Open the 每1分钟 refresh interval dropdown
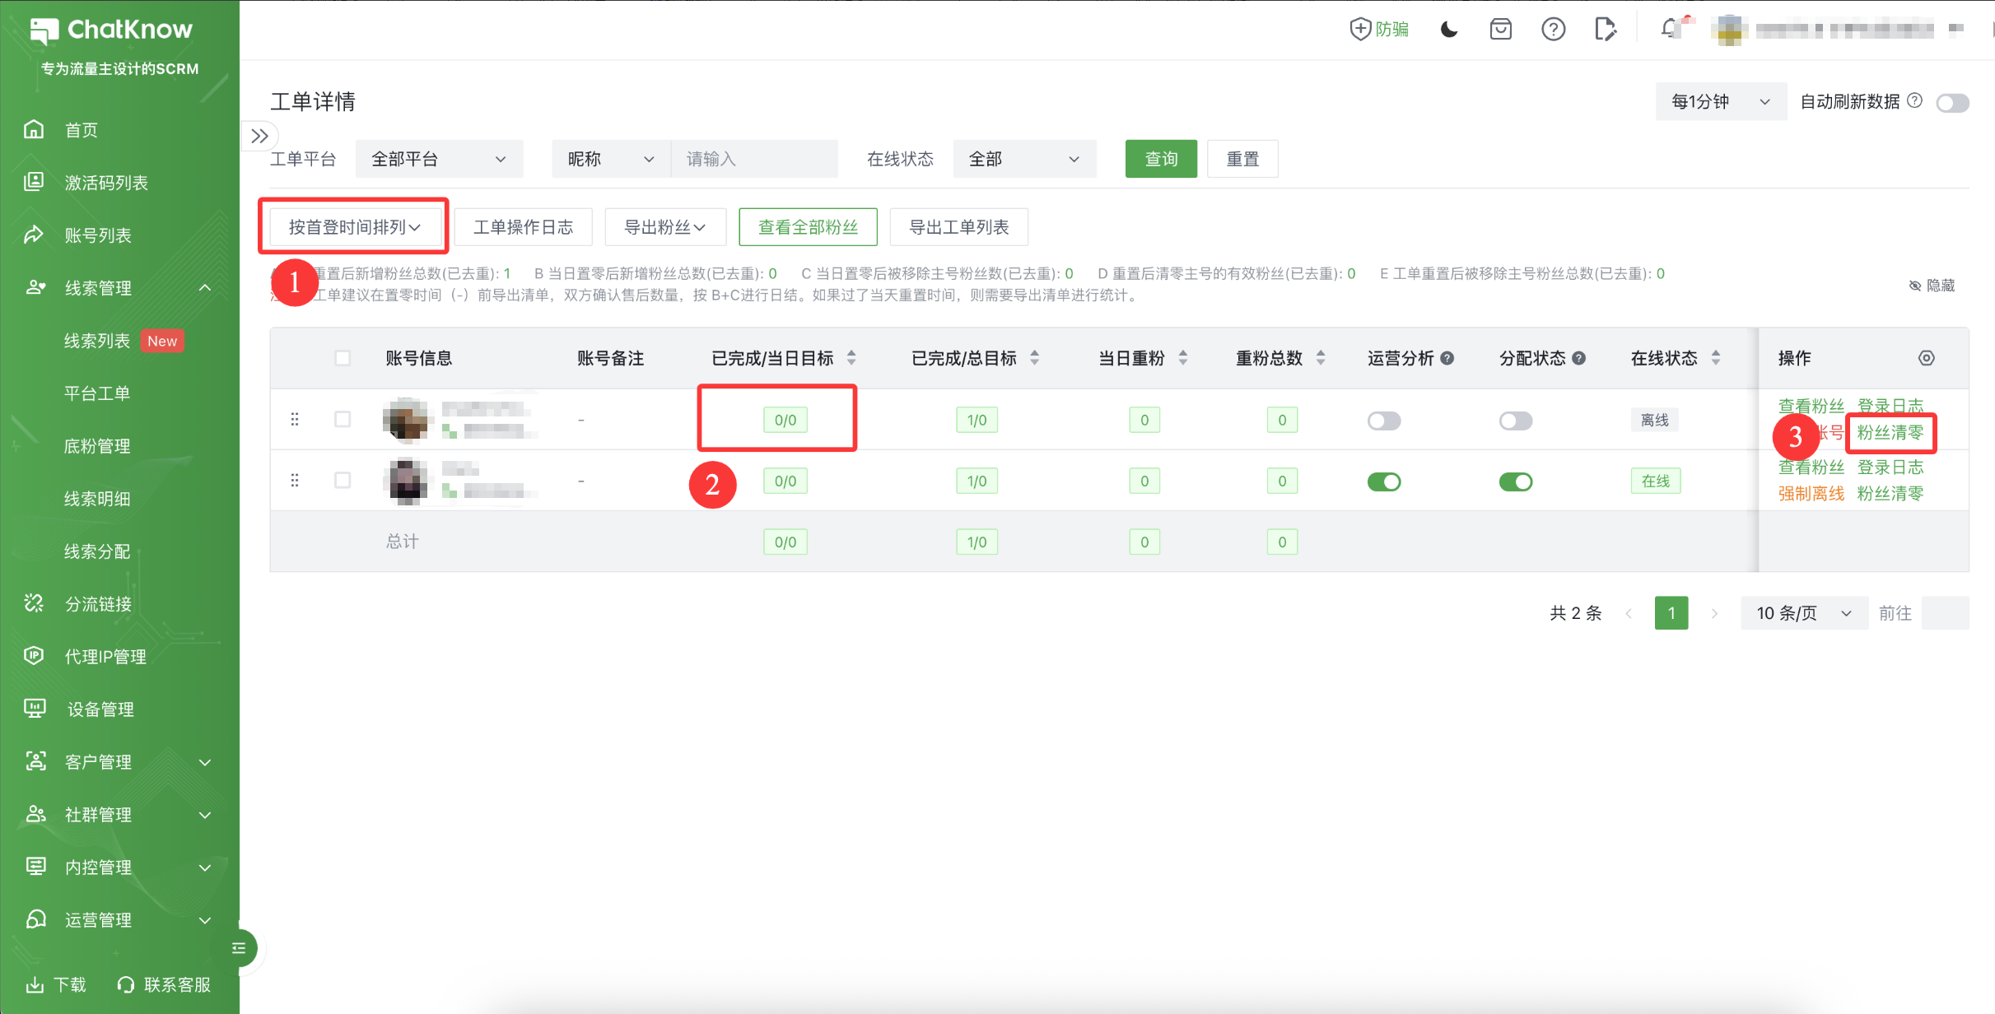This screenshot has width=1995, height=1014. (x=1719, y=102)
